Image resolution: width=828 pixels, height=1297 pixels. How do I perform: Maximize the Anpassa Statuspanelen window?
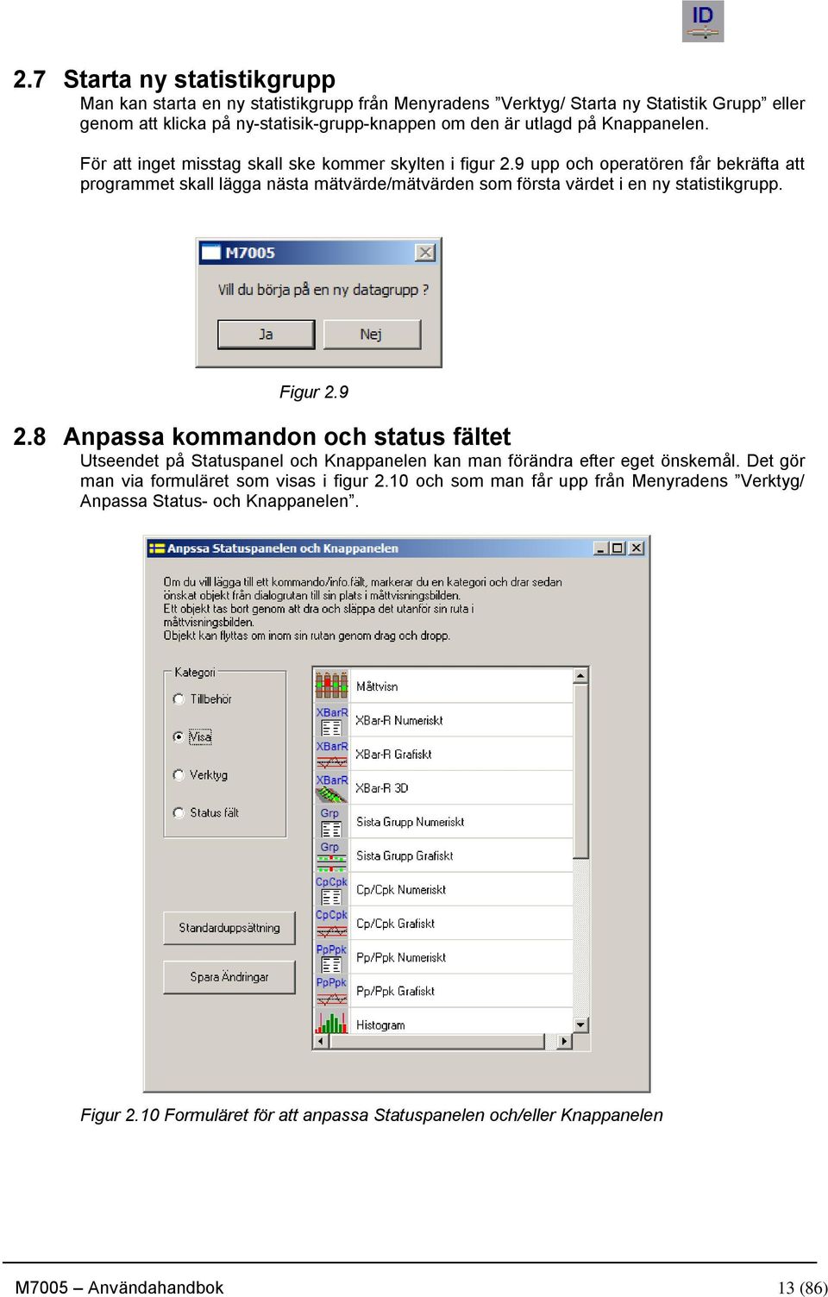click(618, 548)
